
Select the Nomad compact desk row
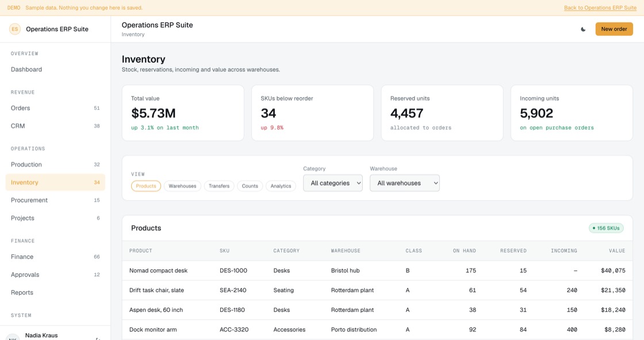pos(377,270)
